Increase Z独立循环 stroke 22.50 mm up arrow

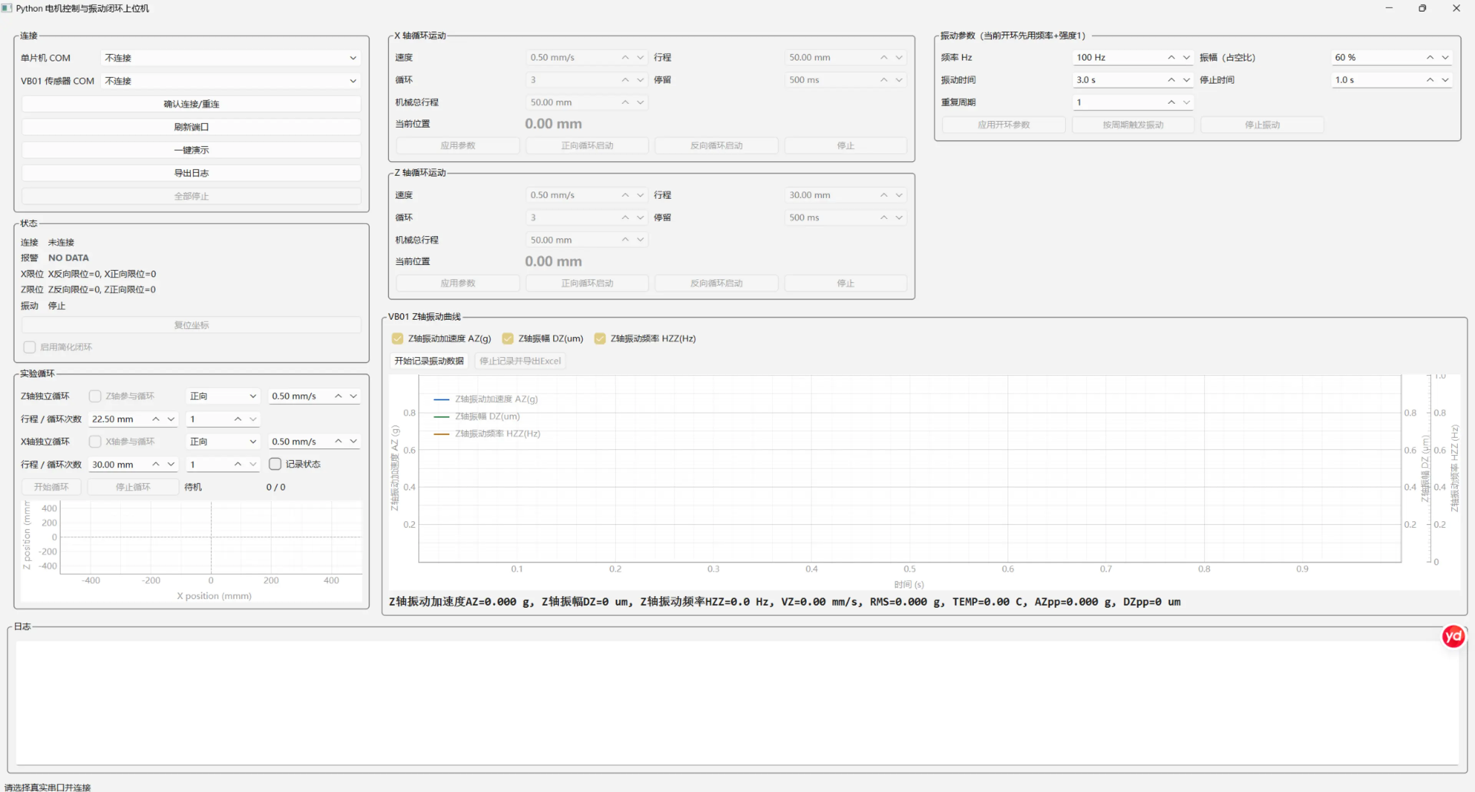click(x=156, y=419)
